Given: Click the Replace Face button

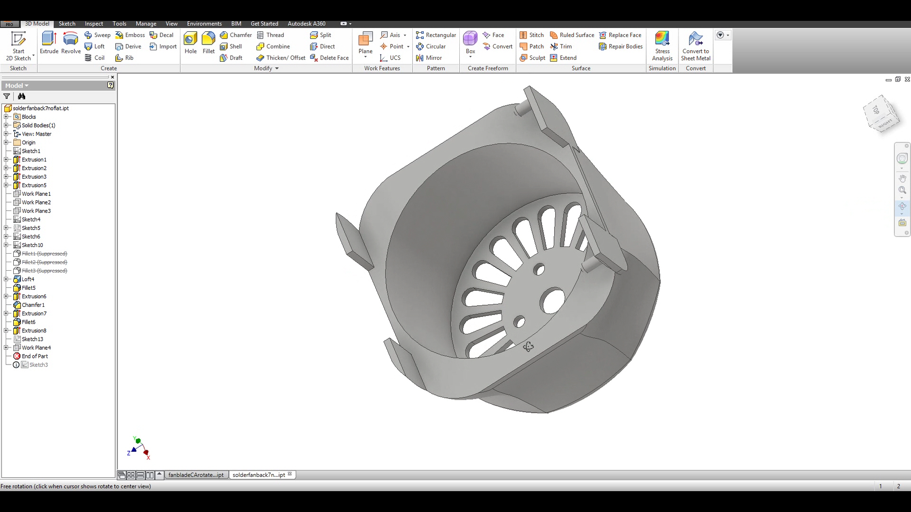Looking at the screenshot, I should [x=620, y=35].
